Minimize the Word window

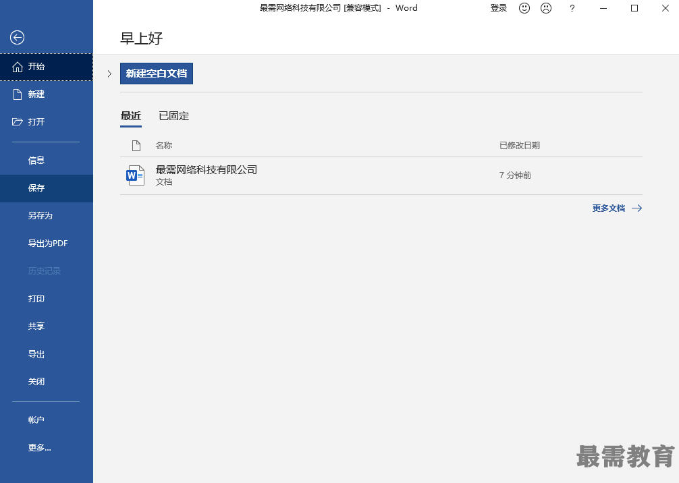pos(603,8)
